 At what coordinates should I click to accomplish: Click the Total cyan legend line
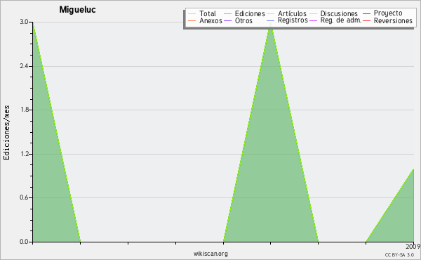(192, 13)
